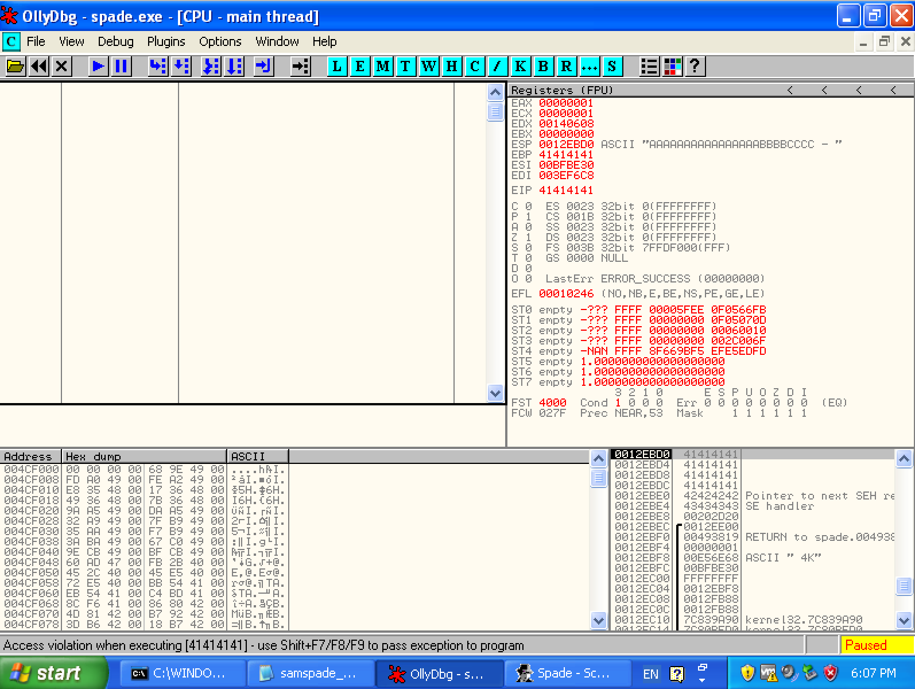Show Call stack with K button
Image resolution: width=915 pixels, height=689 pixels.
tap(521, 67)
